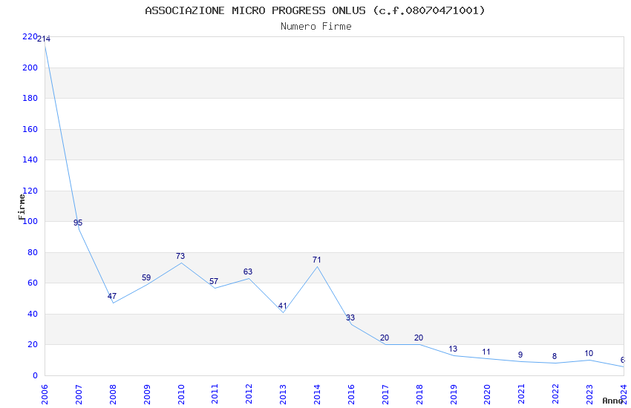Click the data label 41
Viewport: 631px width, 408px height.
click(x=283, y=306)
